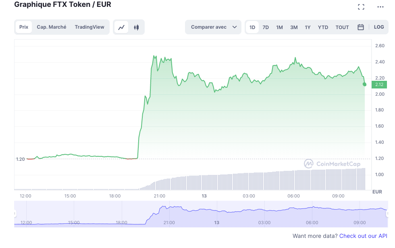
Task: Click the 13 date label on main axis
Action: tap(204, 196)
